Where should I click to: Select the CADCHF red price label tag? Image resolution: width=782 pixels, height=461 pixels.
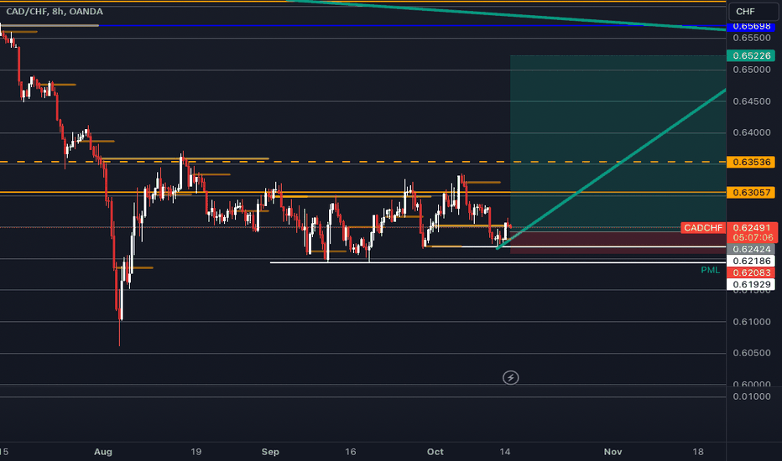click(703, 228)
